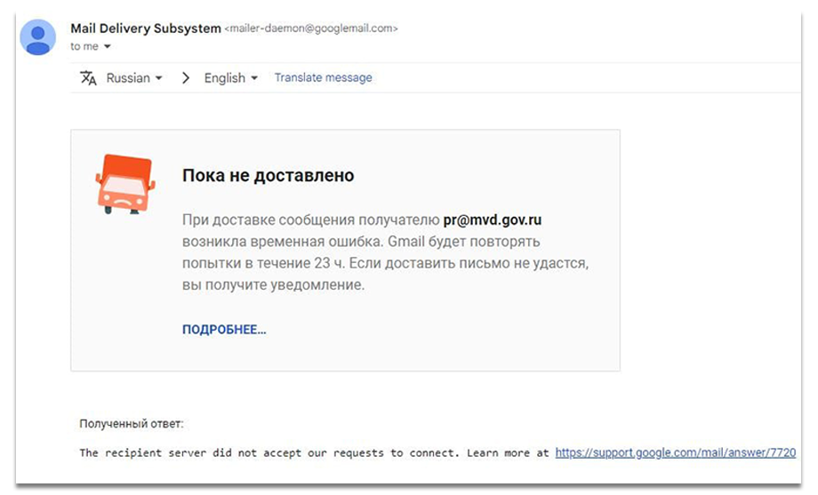Image resolution: width=818 pixels, height=495 pixels.
Task: Click the sad delivery truck icon
Action: pos(125,184)
